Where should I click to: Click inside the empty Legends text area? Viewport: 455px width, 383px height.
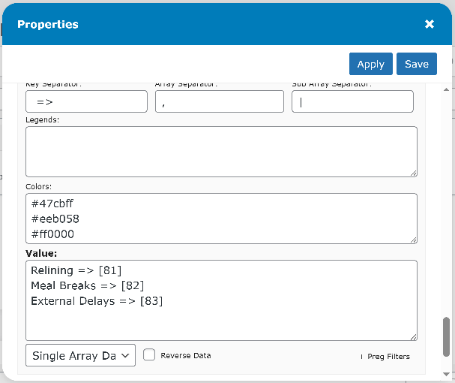tap(221, 152)
